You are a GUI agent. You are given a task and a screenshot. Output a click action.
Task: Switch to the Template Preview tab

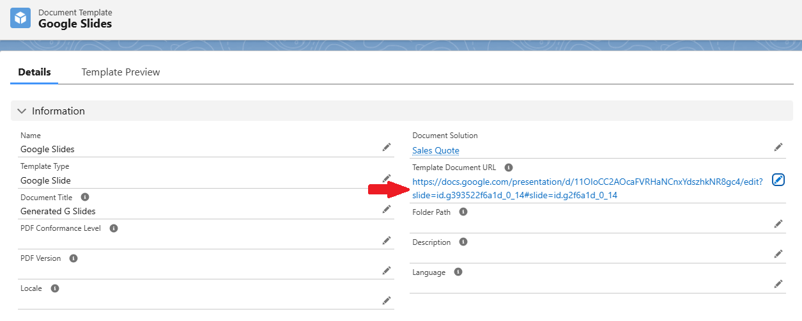(121, 72)
